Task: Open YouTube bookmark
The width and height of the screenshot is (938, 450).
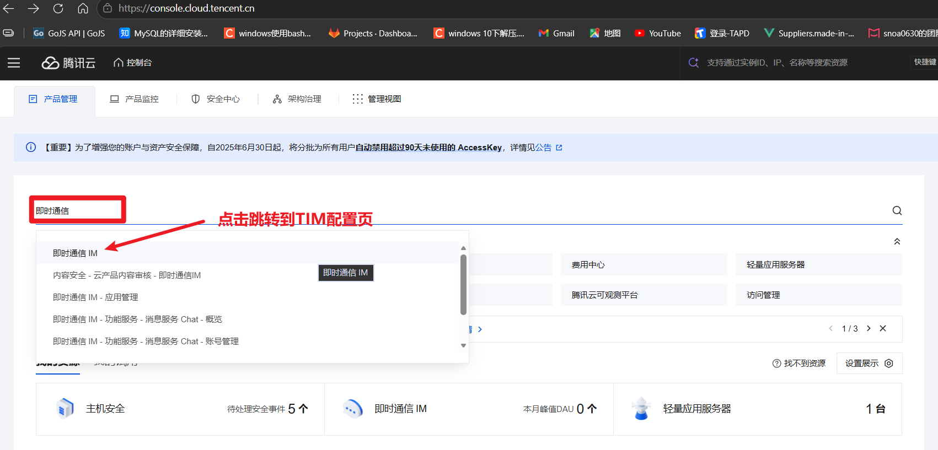Action: (657, 33)
